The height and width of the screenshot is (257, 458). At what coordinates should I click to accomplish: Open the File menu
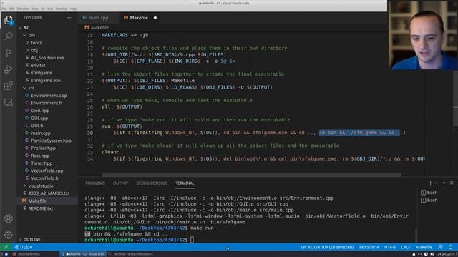click(4, 9)
